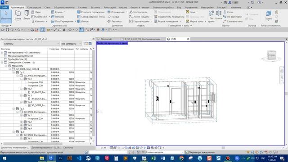Click the Окно window tool

pos(36,12)
